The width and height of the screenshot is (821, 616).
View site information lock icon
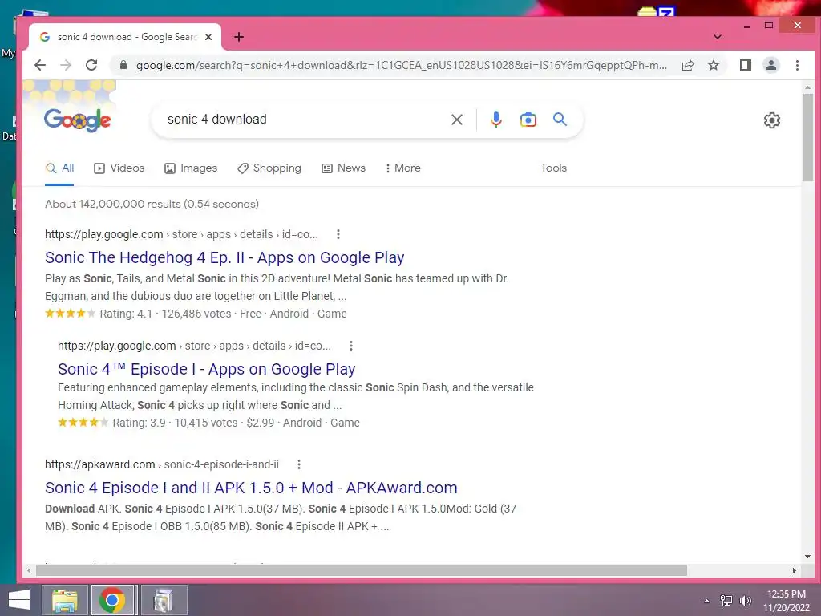point(123,65)
